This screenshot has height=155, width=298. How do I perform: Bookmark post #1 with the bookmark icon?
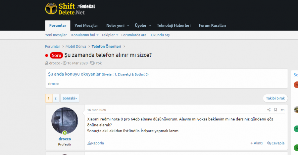pos(275,110)
